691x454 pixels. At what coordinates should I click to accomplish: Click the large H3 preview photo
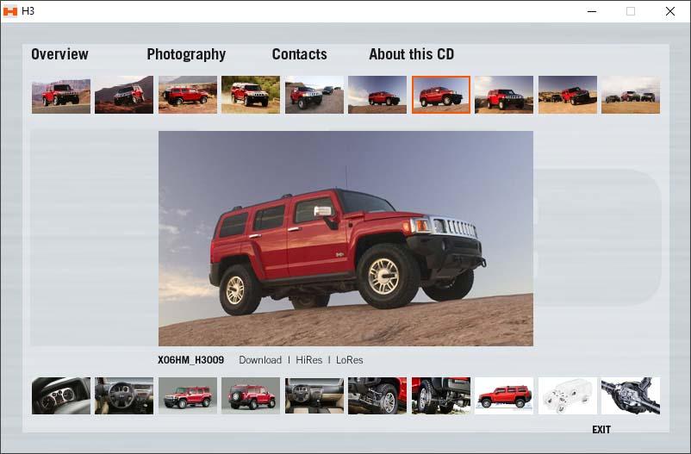(x=345, y=239)
